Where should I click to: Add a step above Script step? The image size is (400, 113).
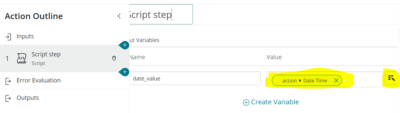tap(125, 45)
